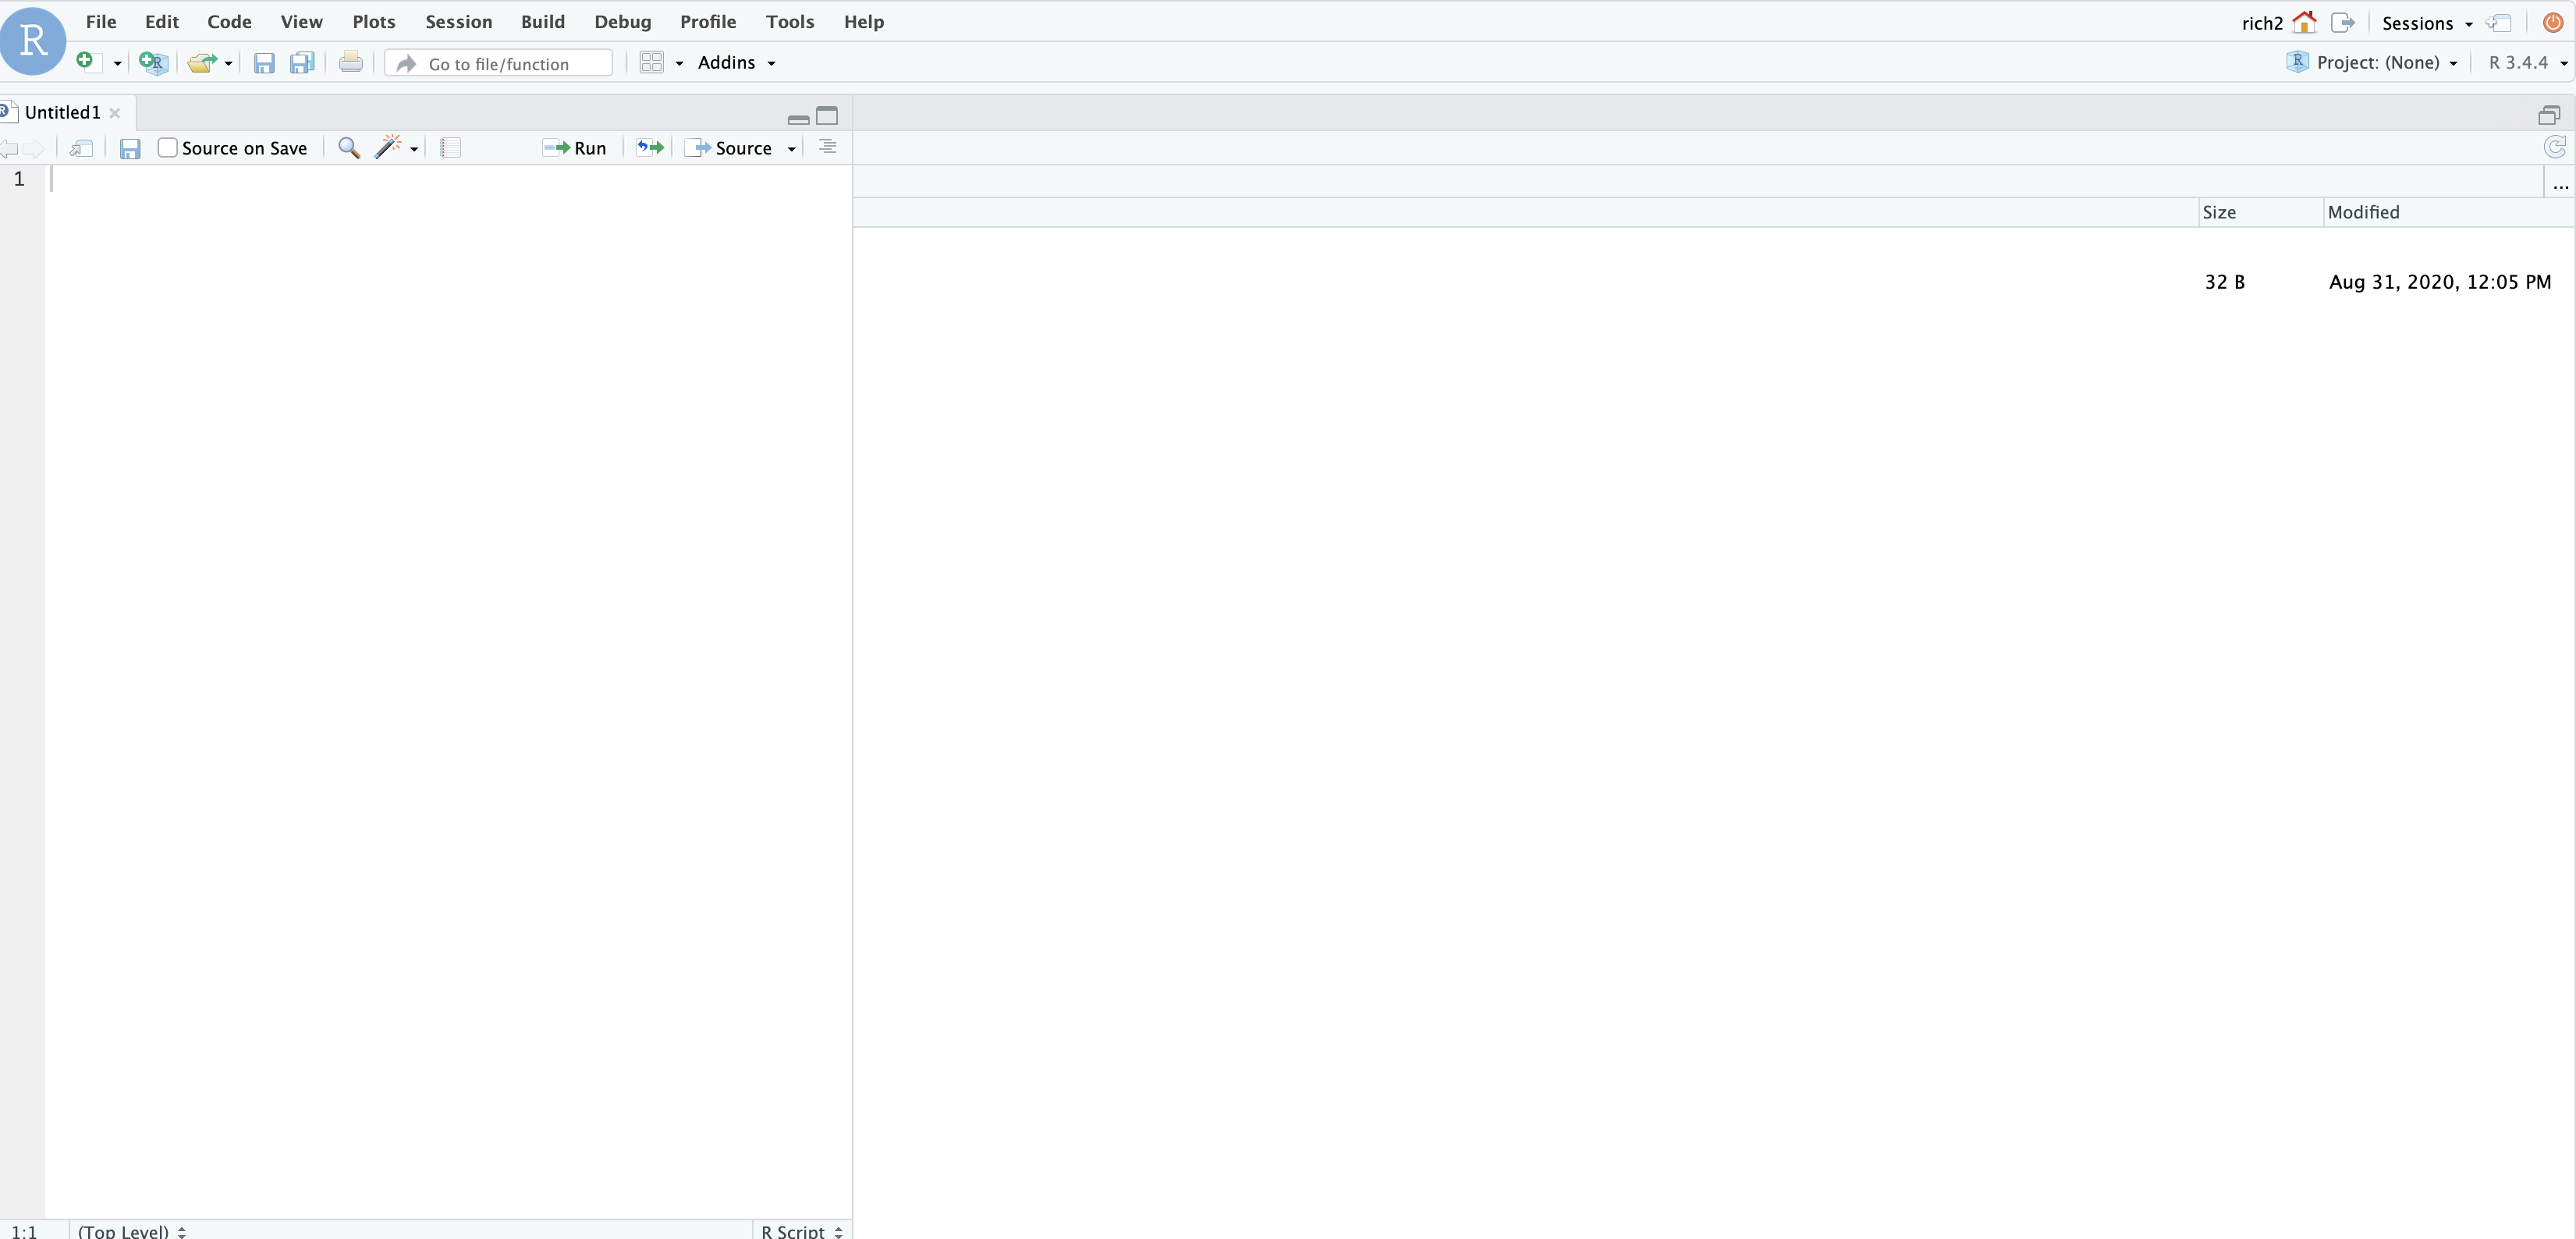2576x1239 pixels.
Task: Save the current document with the floppy disk icon
Action: [264, 62]
